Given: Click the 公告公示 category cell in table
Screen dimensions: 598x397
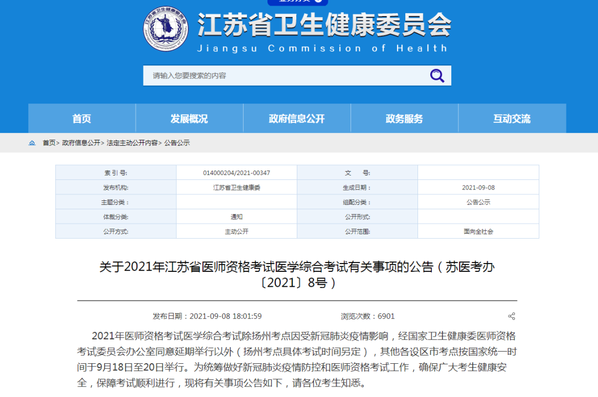Looking at the screenshot, I should (478, 202).
